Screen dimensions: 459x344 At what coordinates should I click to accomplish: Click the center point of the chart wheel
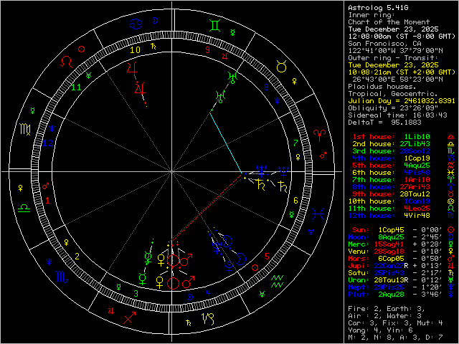[171, 171]
